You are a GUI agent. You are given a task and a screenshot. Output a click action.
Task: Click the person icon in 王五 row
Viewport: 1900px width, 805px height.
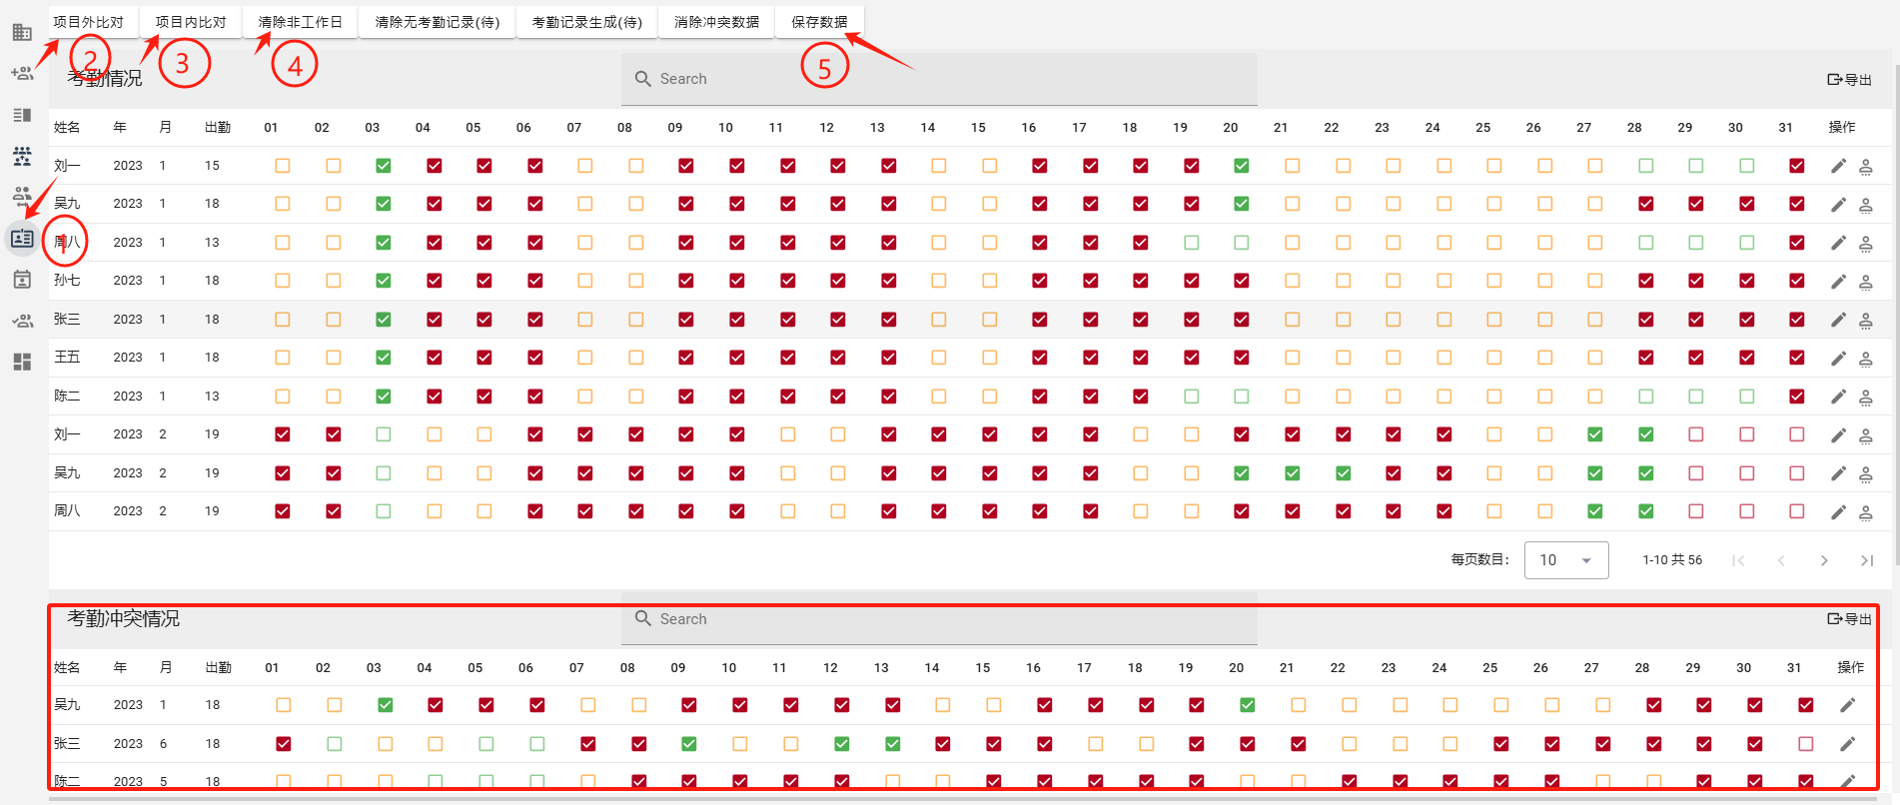coord(1865,359)
